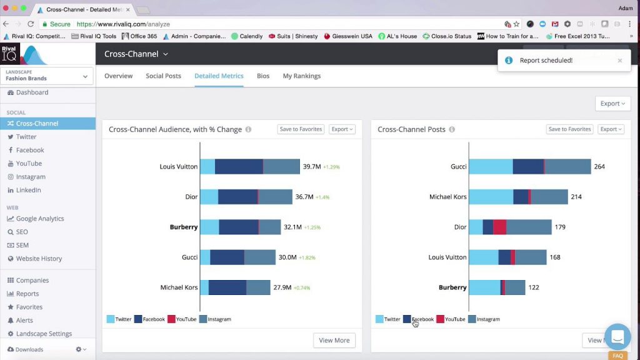Click the SEO magnifier icon
The image size is (640, 360).
11,232
